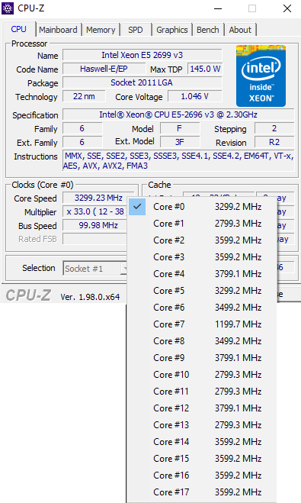
Task: Choose Core #4 from the popup
Action: (x=202, y=273)
